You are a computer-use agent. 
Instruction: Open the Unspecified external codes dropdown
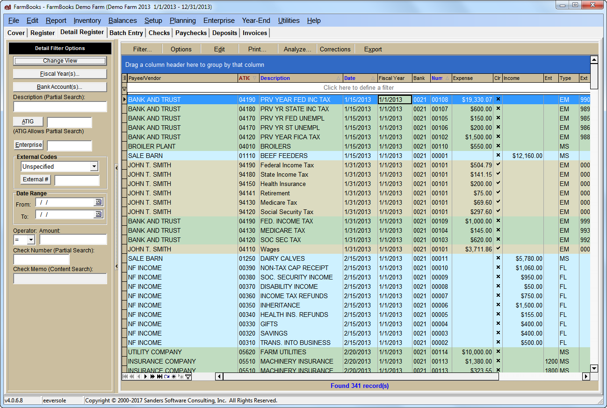(94, 166)
